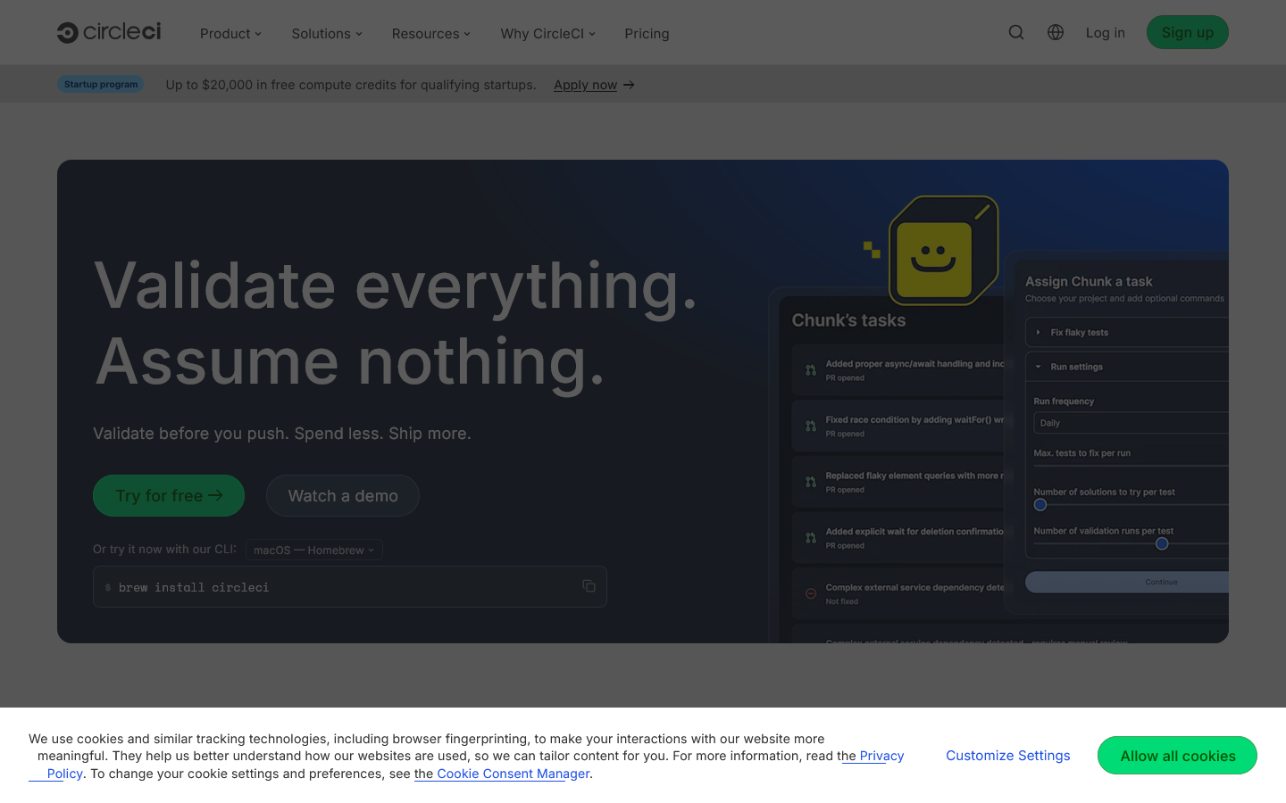Open the search icon in header
The height and width of the screenshot is (803, 1286).
1016,32
